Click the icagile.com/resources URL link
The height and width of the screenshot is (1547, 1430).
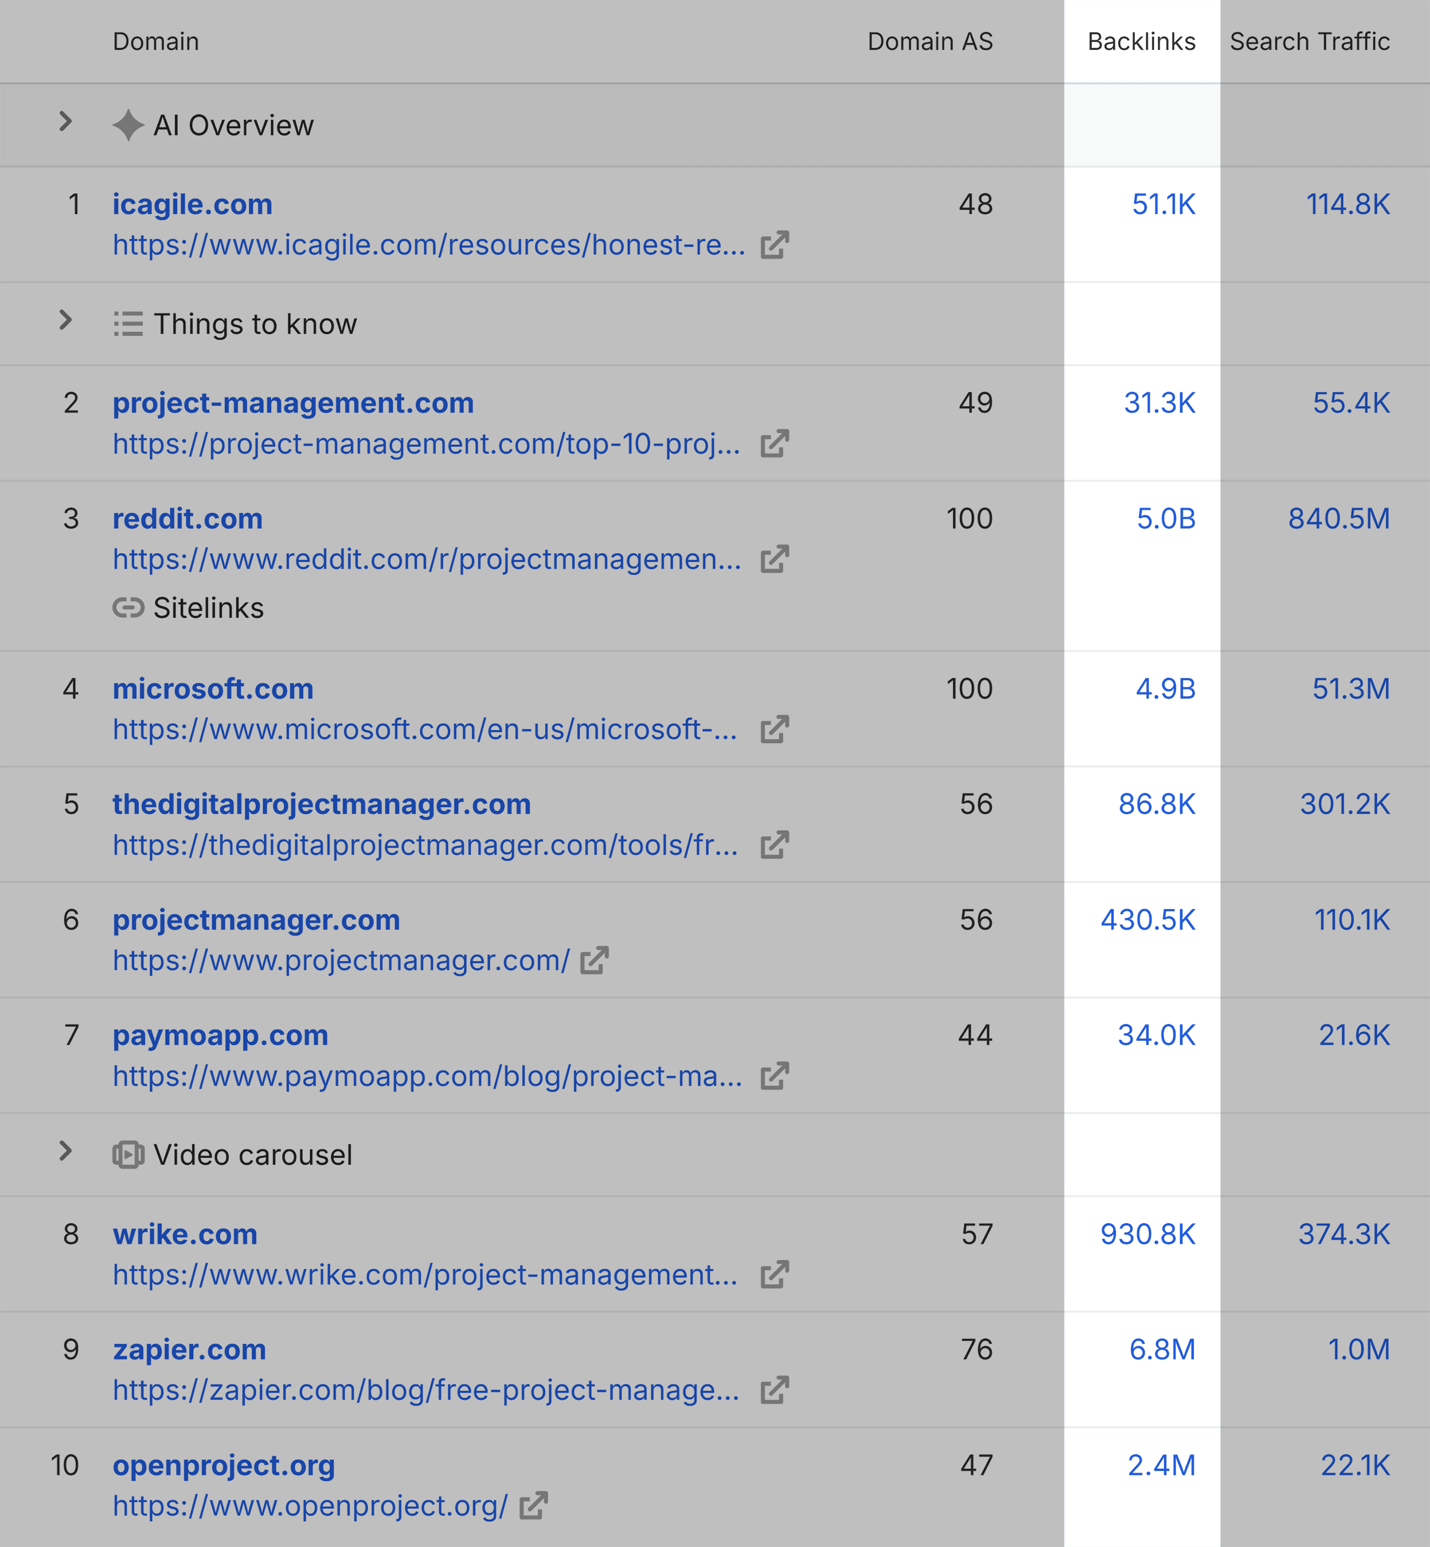tap(430, 245)
